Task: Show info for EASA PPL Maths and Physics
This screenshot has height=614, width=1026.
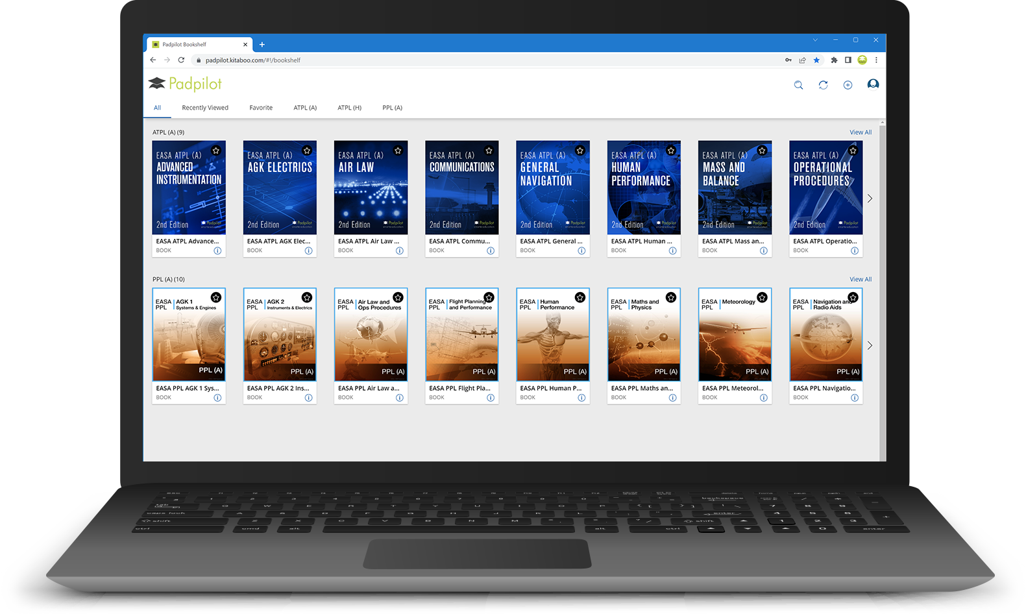Action: [x=672, y=398]
